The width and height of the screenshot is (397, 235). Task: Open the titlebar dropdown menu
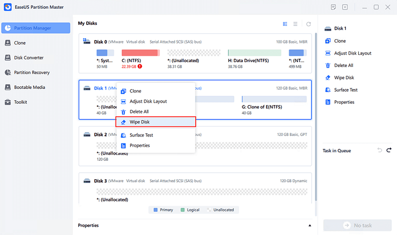pyautogui.click(x=345, y=7)
